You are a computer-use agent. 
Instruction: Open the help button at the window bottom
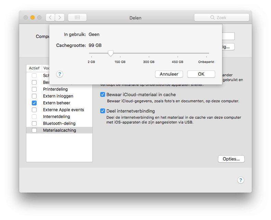point(241,180)
